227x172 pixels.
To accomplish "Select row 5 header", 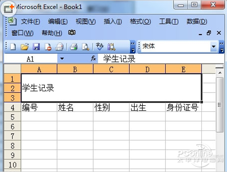I will click(x=12, y=117).
